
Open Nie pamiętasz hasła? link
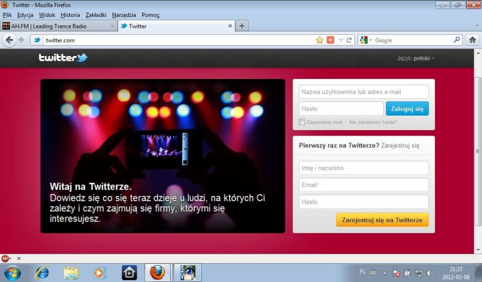(373, 122)
